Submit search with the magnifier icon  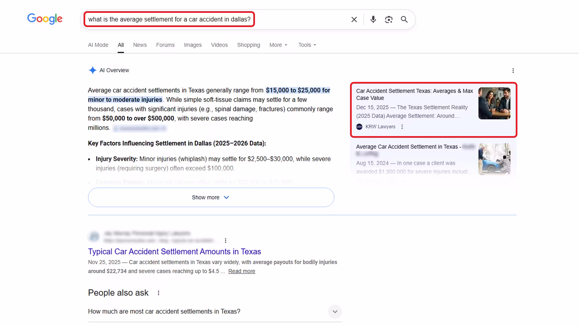click(x=404, y=20)
